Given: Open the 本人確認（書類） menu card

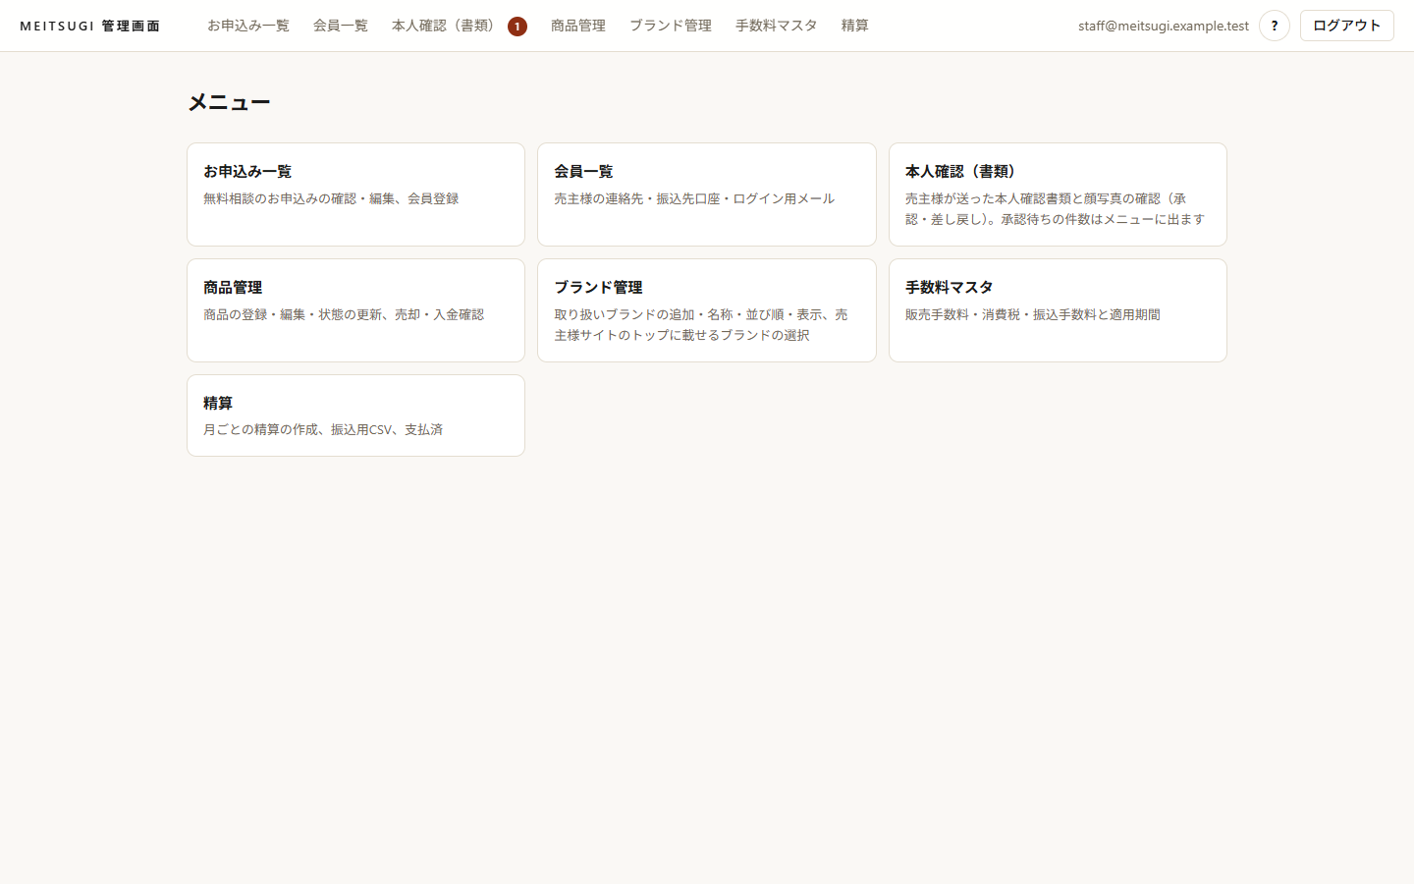Looking at the screenshot, I should (1058, 194).
